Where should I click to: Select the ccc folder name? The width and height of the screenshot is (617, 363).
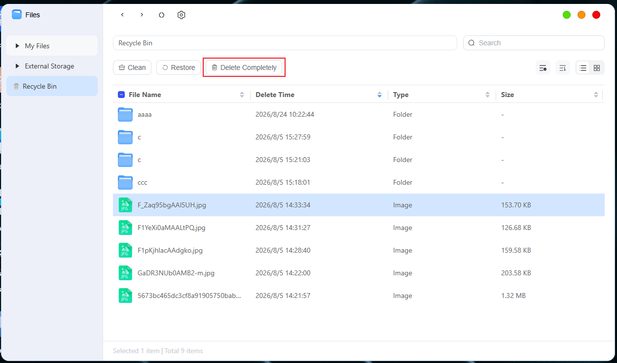[x=143, y=182]
